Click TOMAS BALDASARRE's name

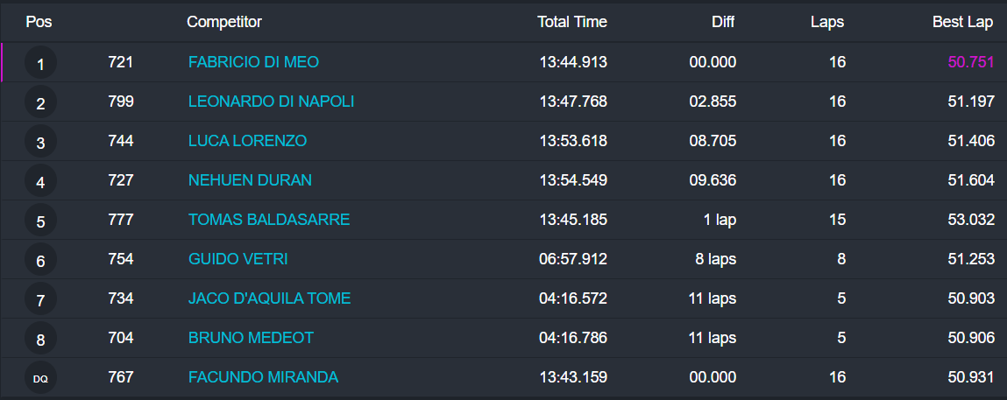point(269,220)
